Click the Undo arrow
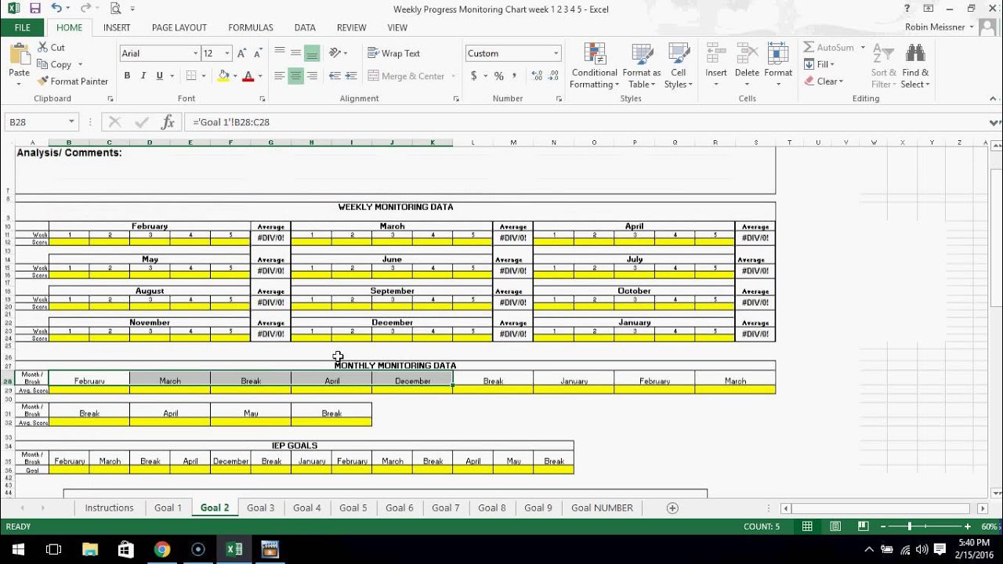This screenshot has height=564, width=1003. tap(56, 9)
